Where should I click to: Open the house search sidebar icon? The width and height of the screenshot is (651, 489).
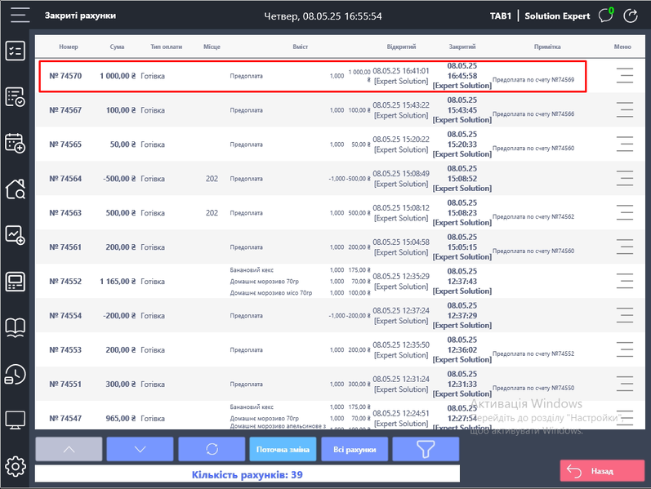[16, 189]
